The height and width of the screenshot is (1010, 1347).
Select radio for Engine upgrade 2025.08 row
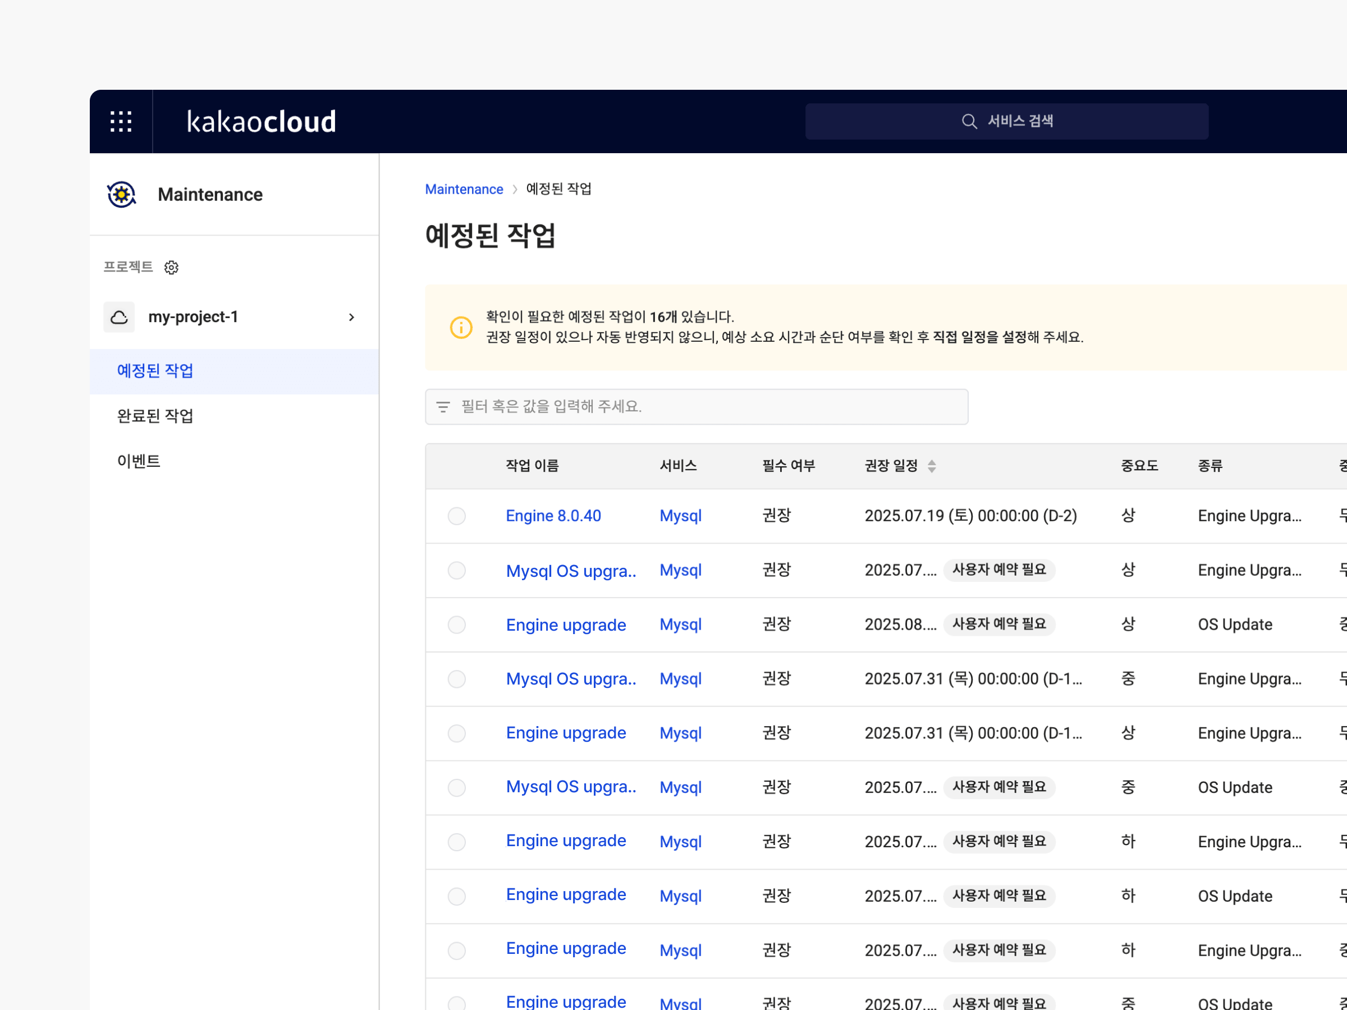(x=457, y=625)
